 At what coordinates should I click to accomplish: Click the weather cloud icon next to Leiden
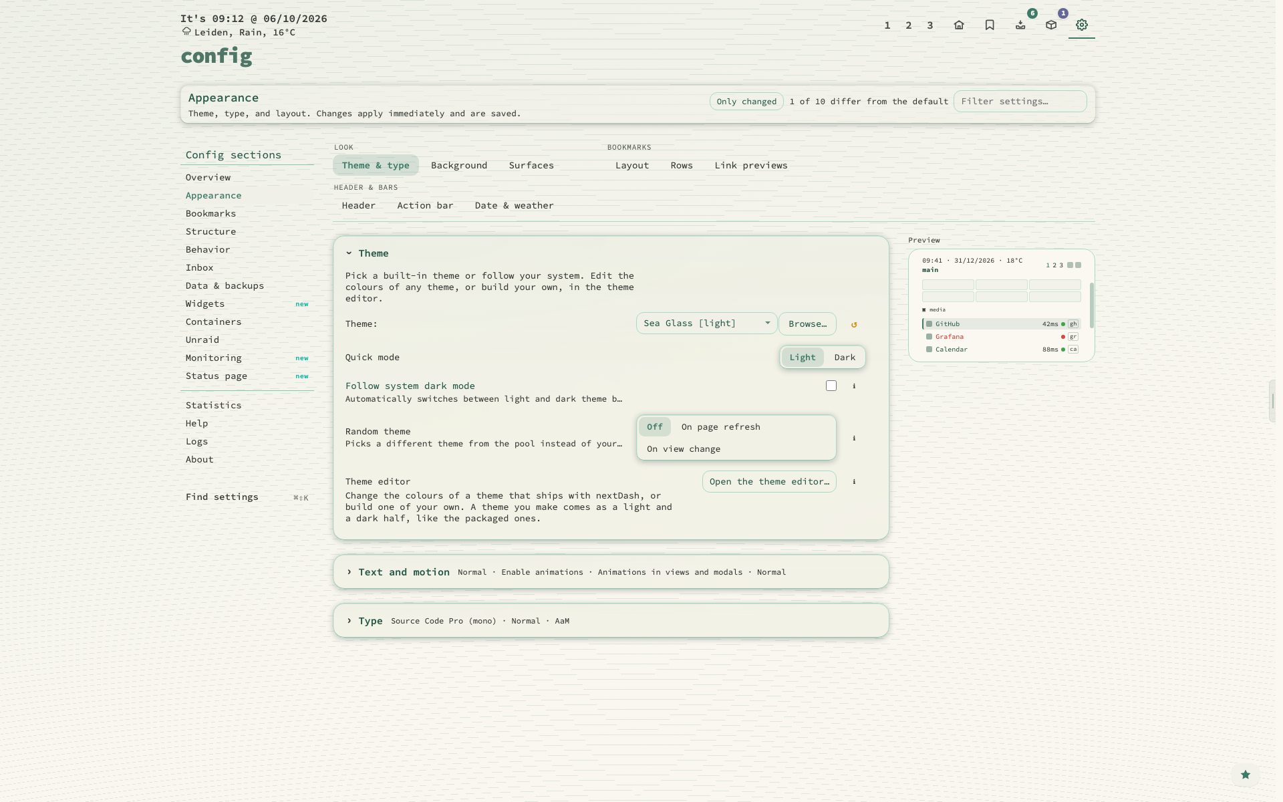(x=186, y=31)
